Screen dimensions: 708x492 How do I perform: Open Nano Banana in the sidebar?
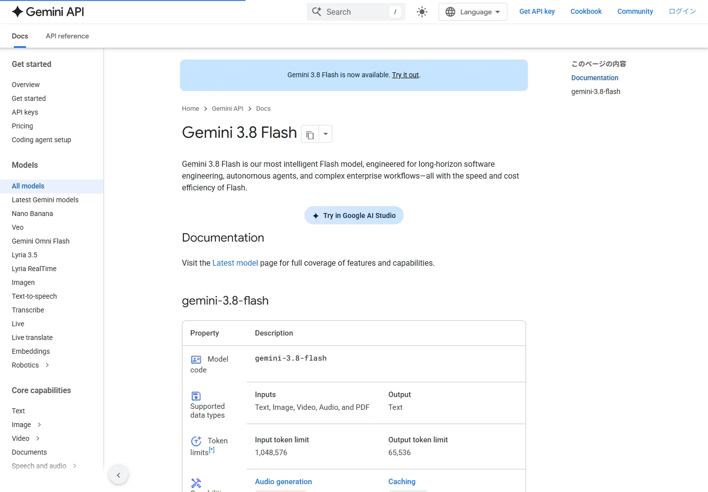click(32, 214)
